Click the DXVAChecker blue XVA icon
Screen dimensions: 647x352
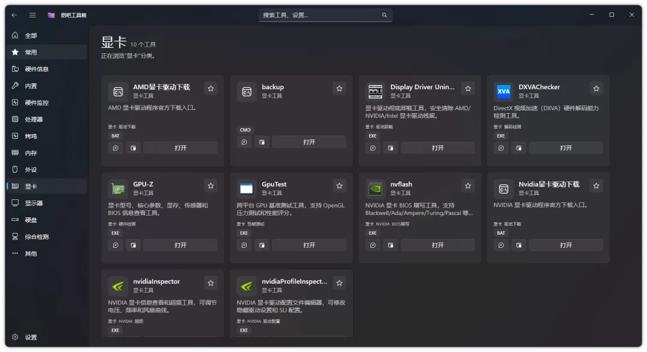pyautogui.click(x=503, y=92)
